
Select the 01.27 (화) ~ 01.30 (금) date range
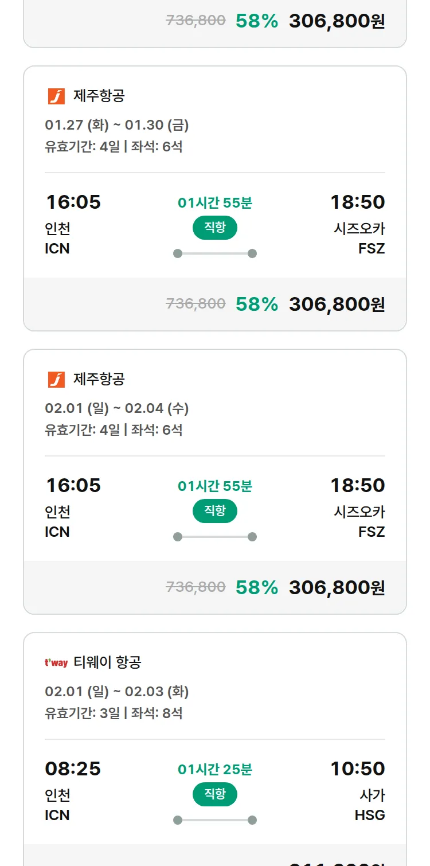pos(117,125)
